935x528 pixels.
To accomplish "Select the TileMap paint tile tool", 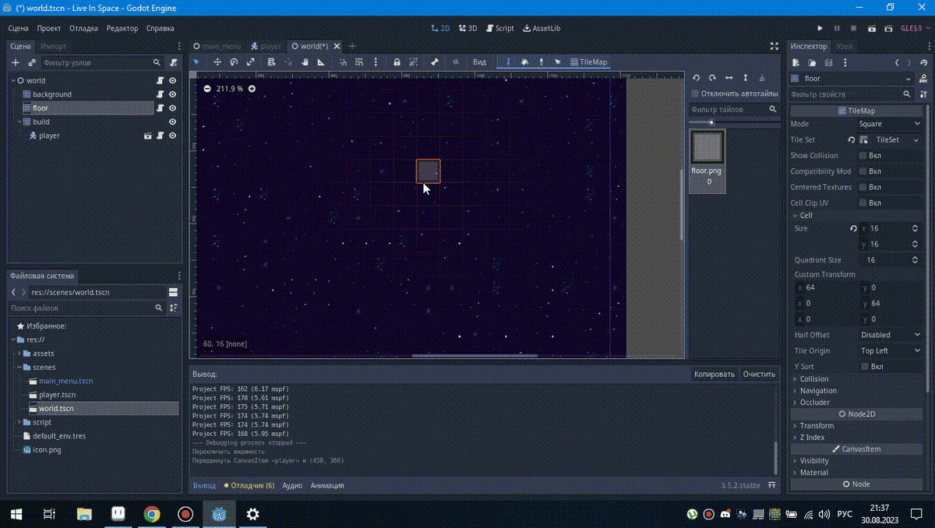I will click(x=509, y=62).
